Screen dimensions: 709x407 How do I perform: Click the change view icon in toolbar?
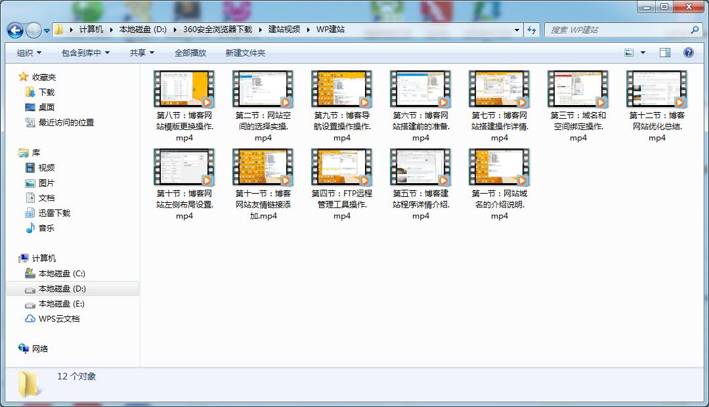(x=630, y=53)
